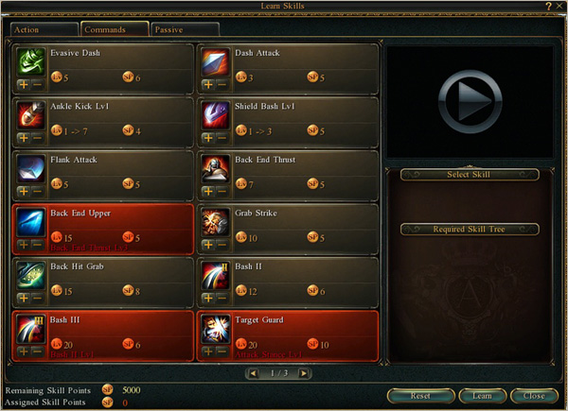
Task: Select the Back Hit Grab icon
Action: (31, 276)
